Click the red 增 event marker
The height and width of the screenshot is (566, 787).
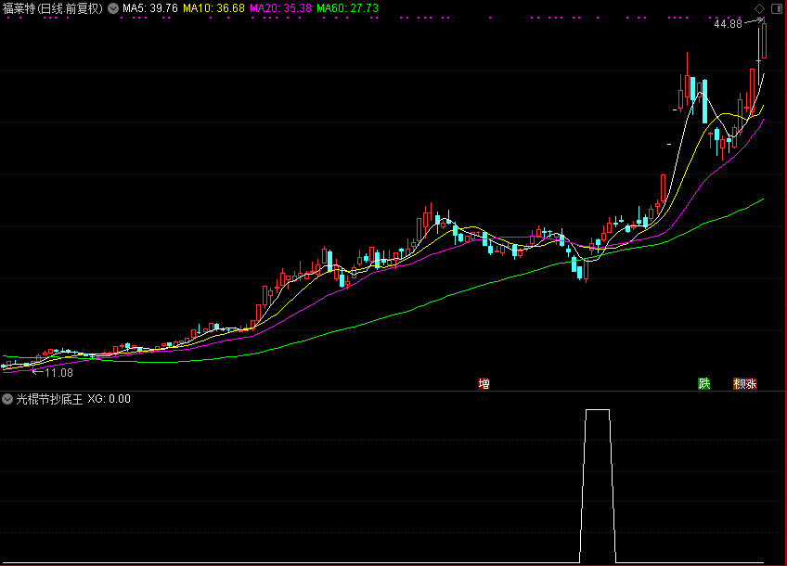pyautogui.click(x=484, y=384)
